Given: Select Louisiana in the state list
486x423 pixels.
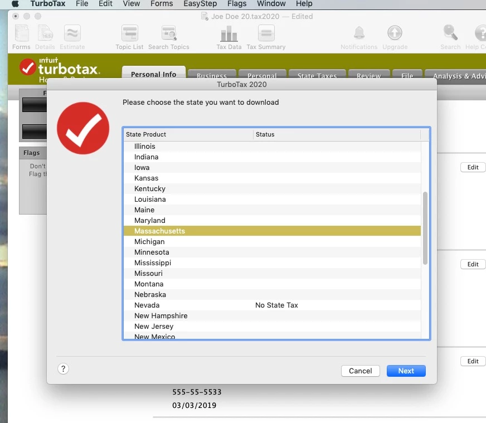Looking at the screenshot, I should pos(272,200).
